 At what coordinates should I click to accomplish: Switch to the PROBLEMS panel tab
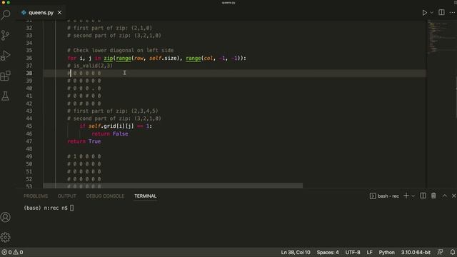click(36, 196)
